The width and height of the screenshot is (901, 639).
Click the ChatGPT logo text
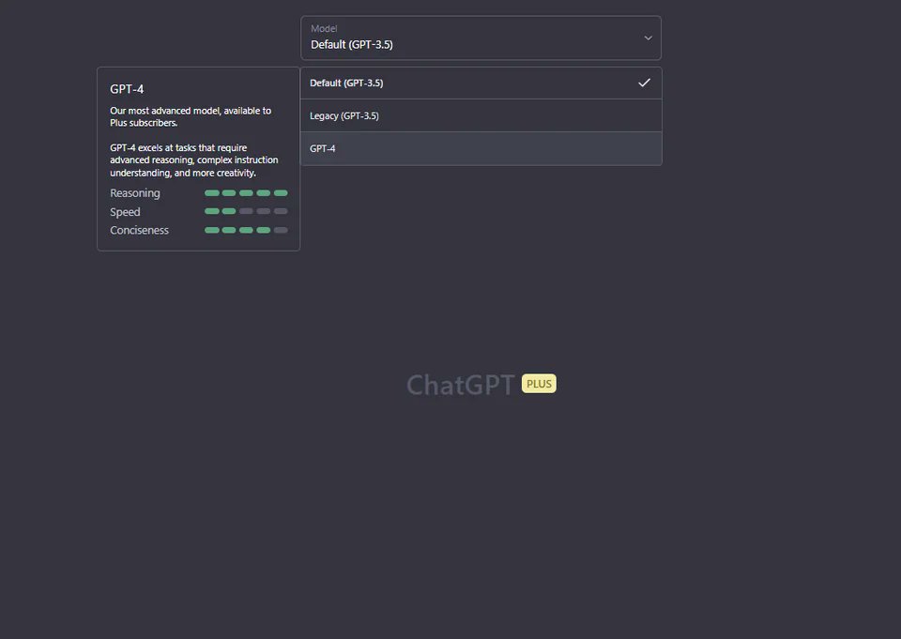click(x=460, y=385)
